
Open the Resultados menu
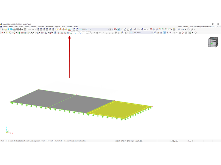(x=41, y=27)
